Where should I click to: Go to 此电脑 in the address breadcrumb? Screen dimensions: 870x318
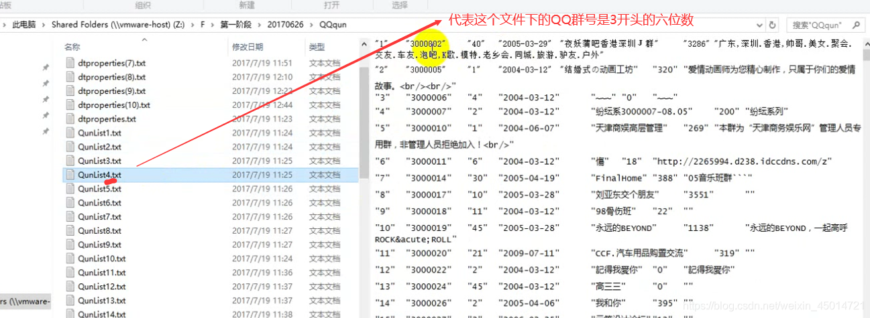(25, 25)
